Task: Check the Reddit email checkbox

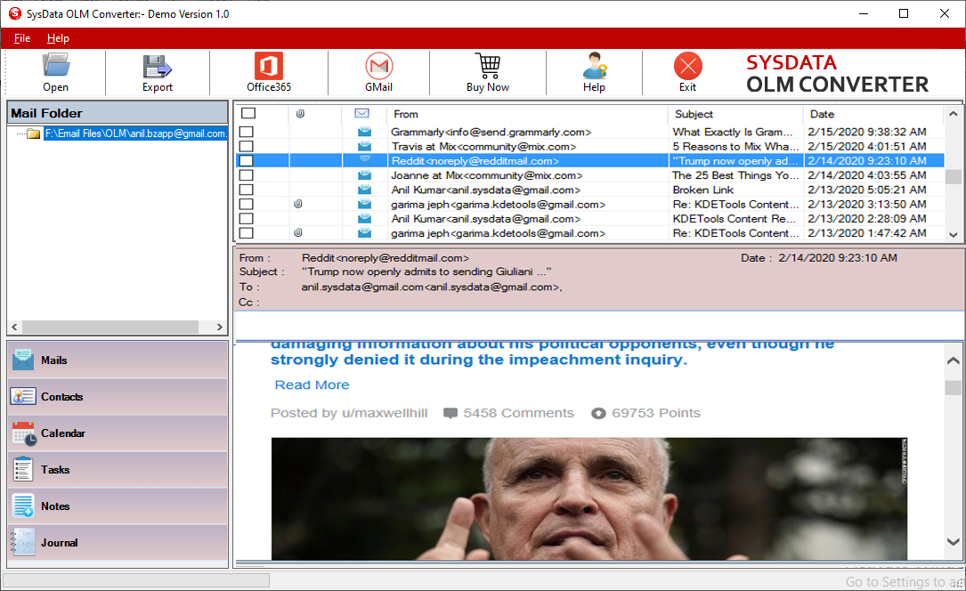Action: (247, 161)
